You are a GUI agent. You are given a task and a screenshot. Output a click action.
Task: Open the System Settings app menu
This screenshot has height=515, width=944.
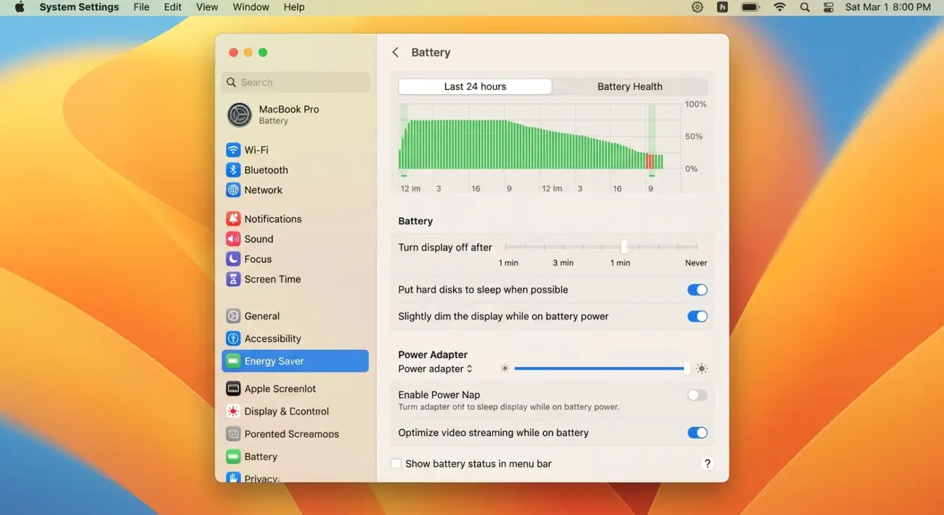[x=79, y=7]
